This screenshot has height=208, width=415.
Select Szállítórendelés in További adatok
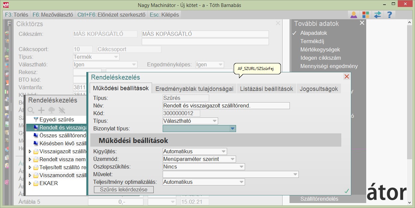[x=319, y=199]
